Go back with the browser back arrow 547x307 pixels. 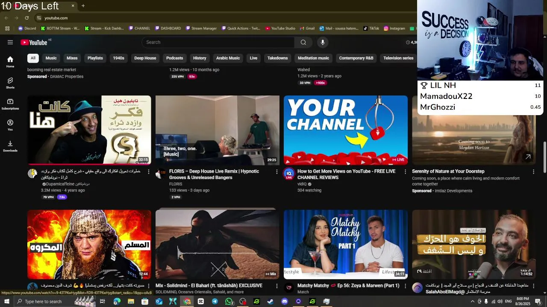pyautogui.click(x=6, y=18)
